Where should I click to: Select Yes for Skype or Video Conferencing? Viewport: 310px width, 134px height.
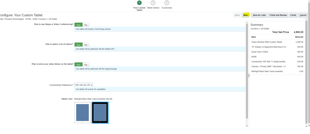[78, 25]
